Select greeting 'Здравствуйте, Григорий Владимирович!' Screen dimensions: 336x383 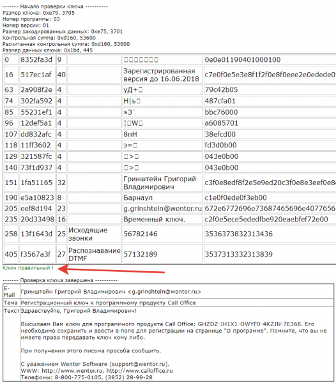coord(79,311)
